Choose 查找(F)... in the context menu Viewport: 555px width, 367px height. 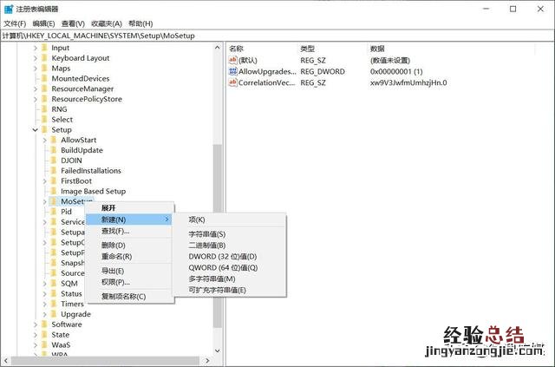click(x=129, y=231)
